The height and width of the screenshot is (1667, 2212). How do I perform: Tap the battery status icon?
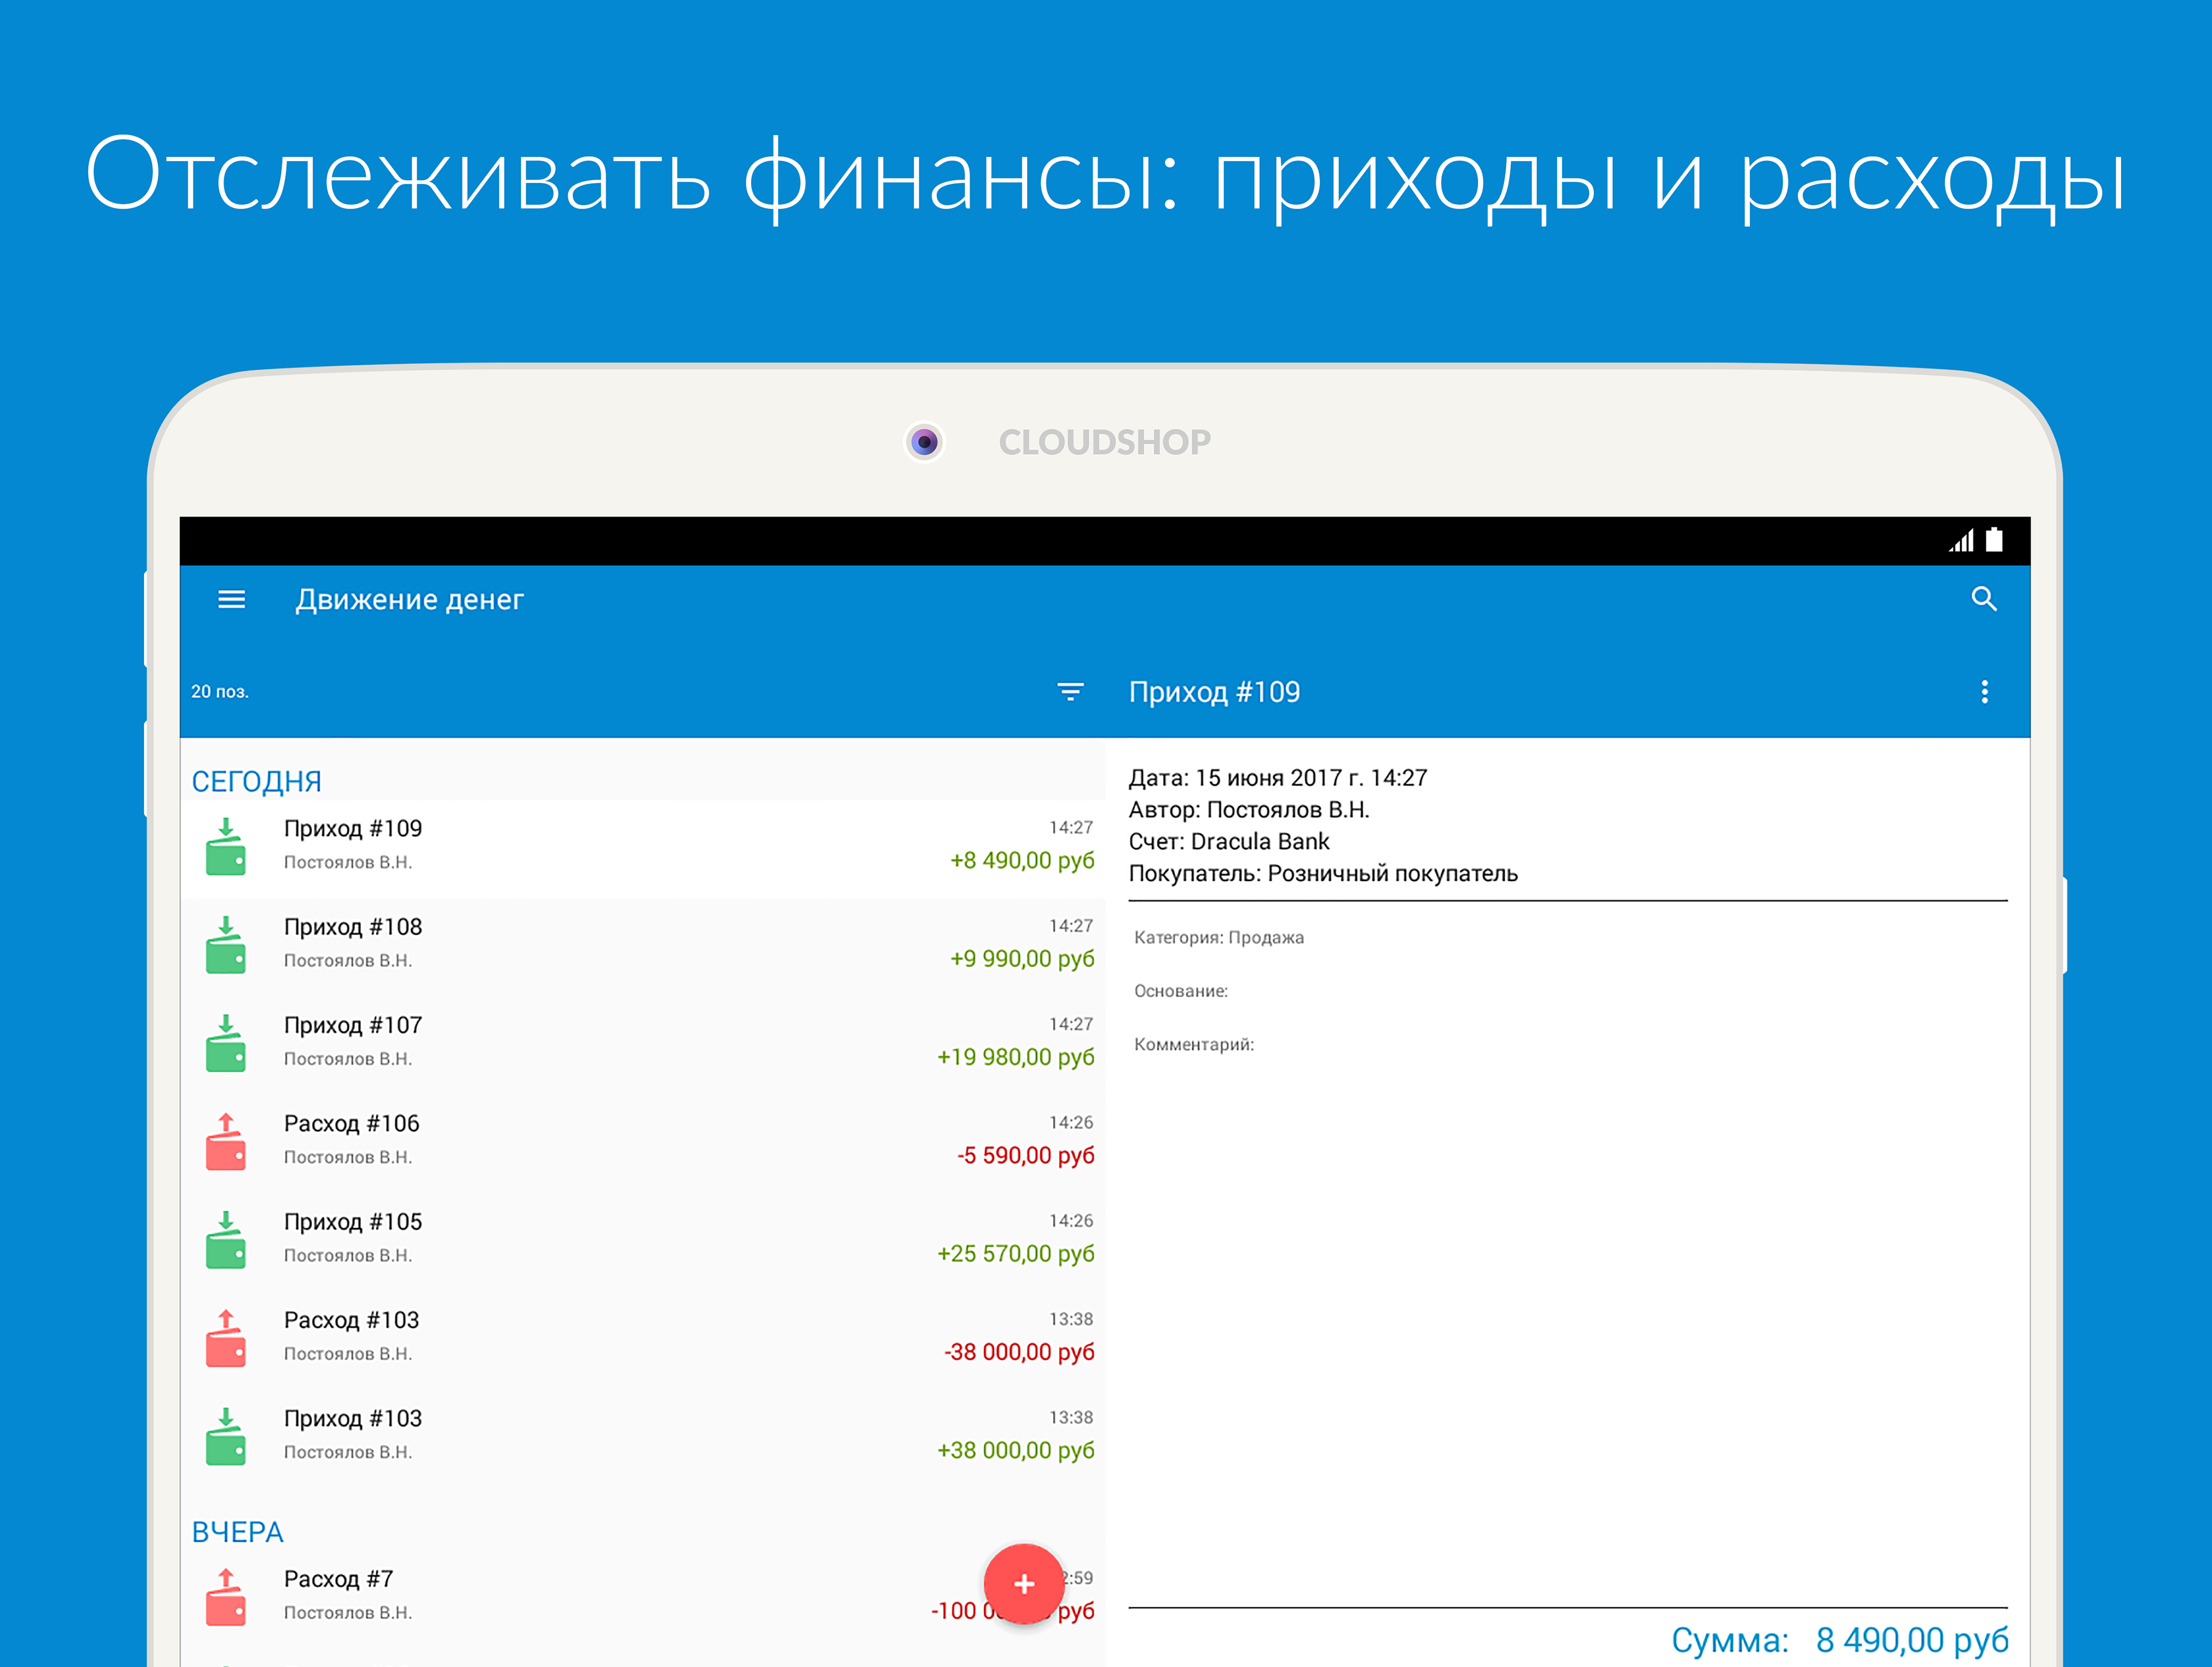click(1994, 540)
